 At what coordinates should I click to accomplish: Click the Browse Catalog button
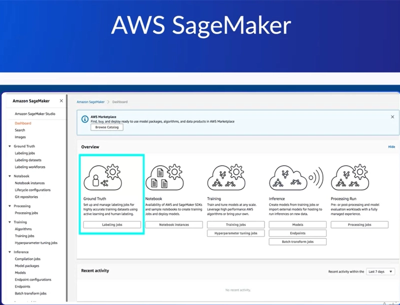107,127
